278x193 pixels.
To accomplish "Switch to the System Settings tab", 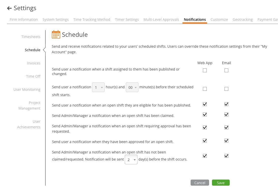I will click(55, 20).
